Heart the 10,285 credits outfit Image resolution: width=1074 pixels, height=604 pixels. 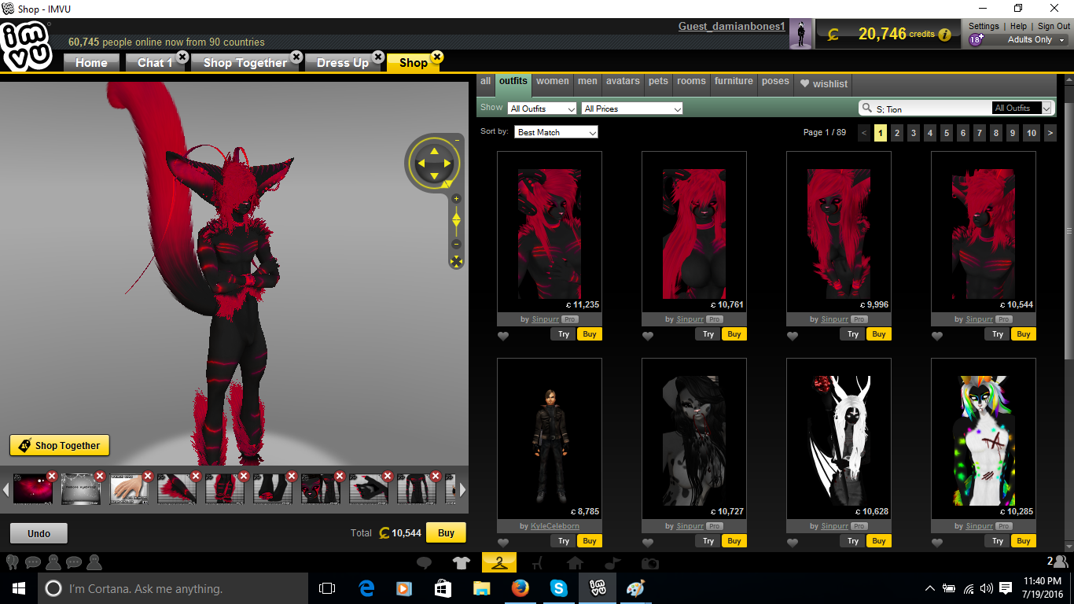click(x=937, y=543)
